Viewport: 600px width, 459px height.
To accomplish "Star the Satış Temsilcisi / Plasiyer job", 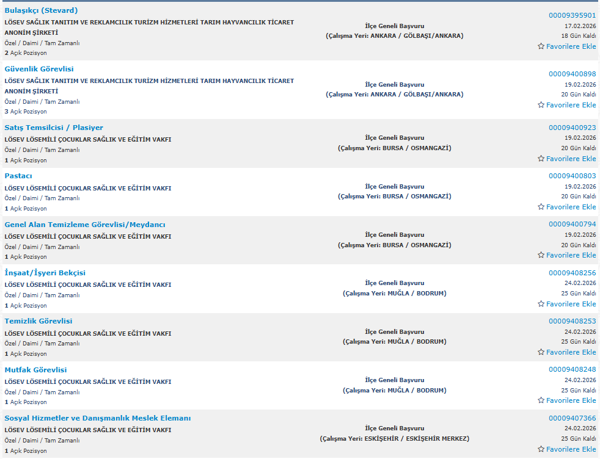I will (541, 159).
